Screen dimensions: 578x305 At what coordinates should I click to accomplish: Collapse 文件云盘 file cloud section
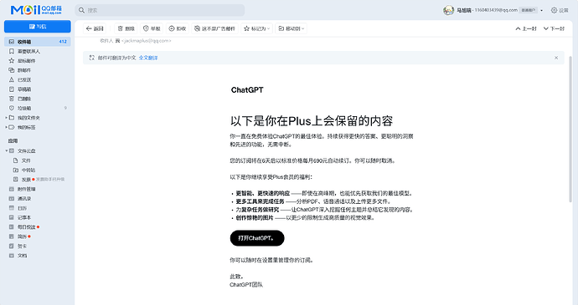(x=6, y=151)
